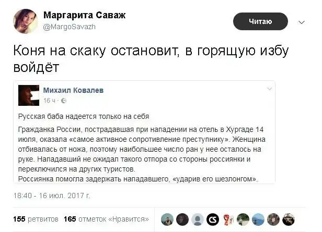
Task: Click the Маргарита Саваж display name
Action: (x=84, y=15)
